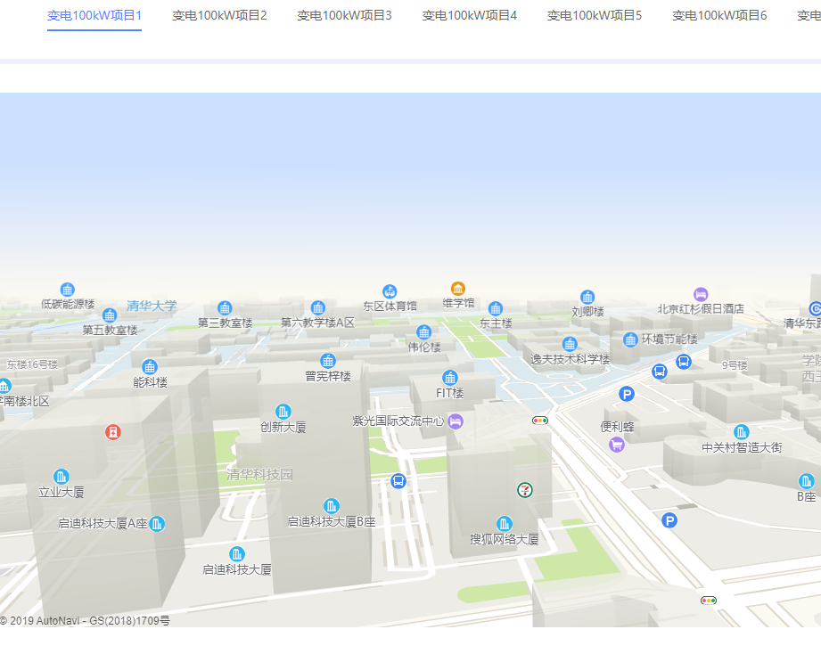Select the 中关村智造大街 office icon
Image resolution: width=821 pixels, height=654 pixels.
741,432
